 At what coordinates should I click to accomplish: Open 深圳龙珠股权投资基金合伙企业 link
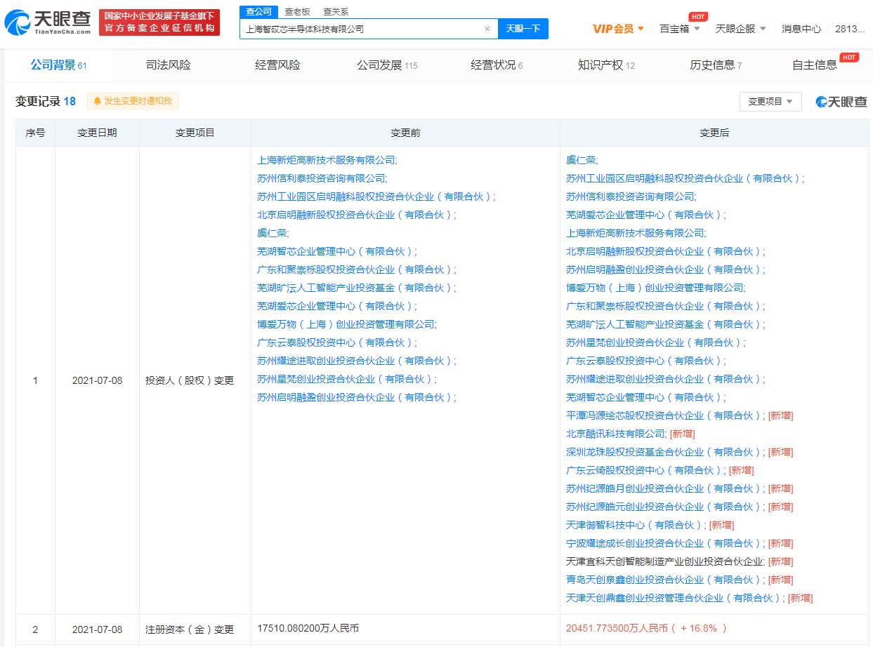click(x=665, y=452)
